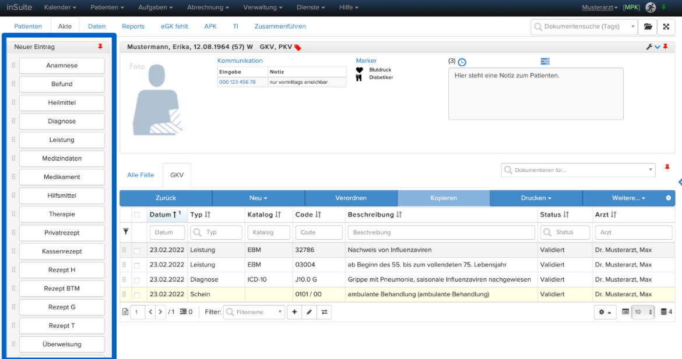Click the pencil edit filter icon
Viewport: 682px width, 359px height.
(310, 312)
